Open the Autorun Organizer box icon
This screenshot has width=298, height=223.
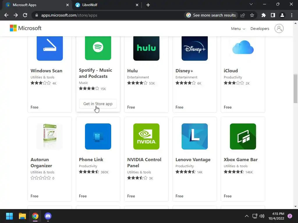click(49, 136)
